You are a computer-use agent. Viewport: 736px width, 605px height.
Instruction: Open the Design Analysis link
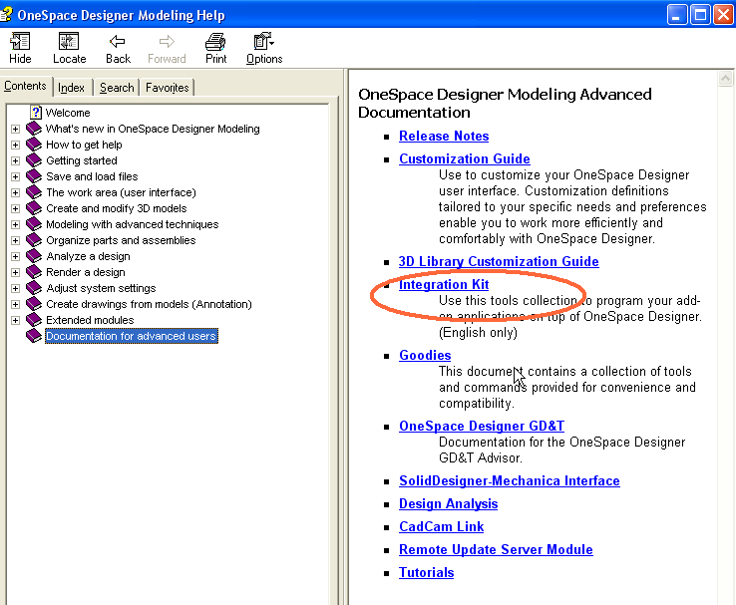448,504
